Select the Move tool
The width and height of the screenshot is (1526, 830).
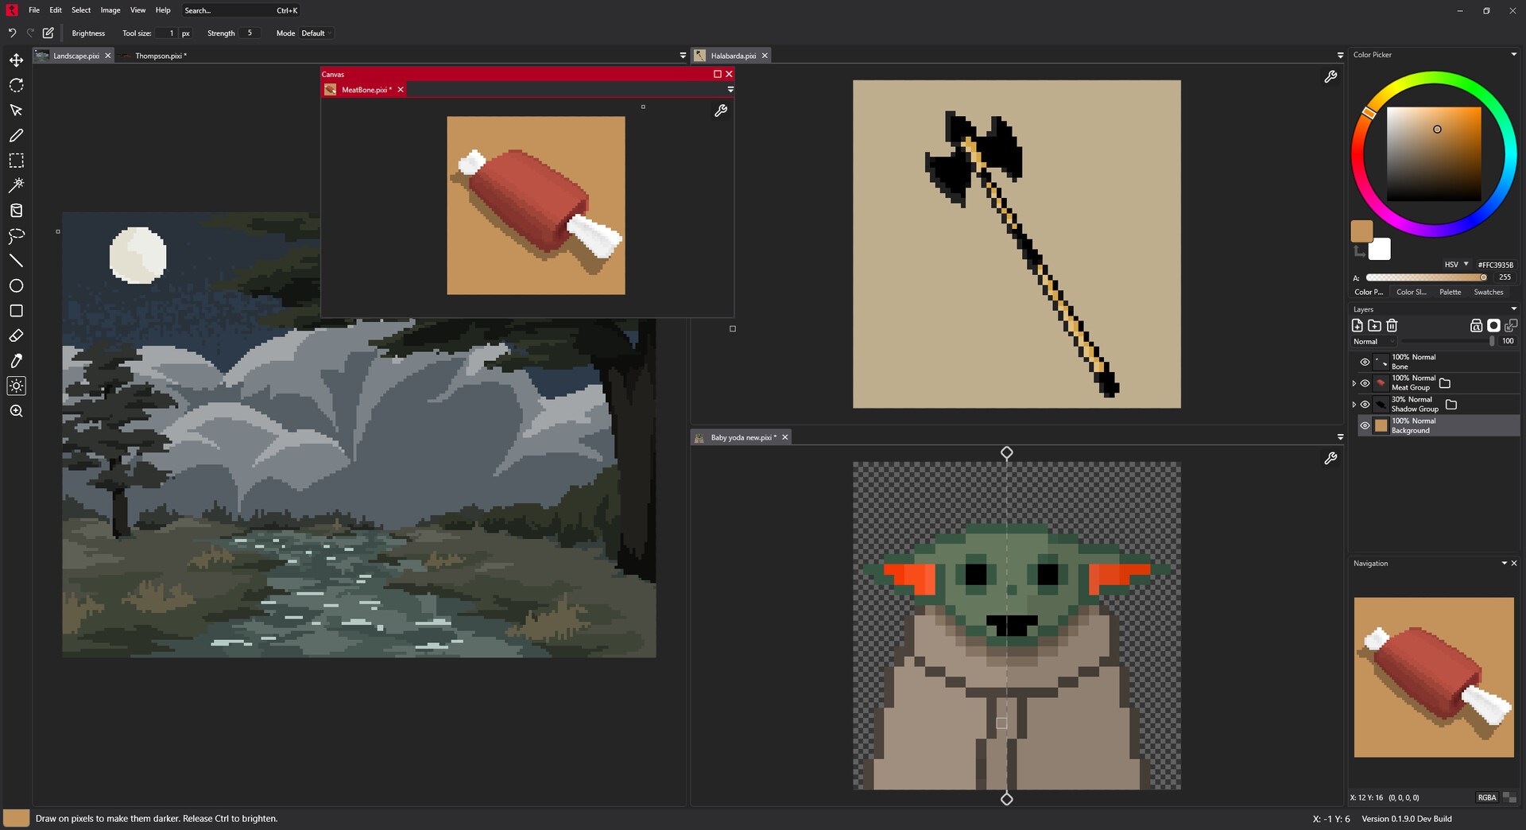coord(16,60)
